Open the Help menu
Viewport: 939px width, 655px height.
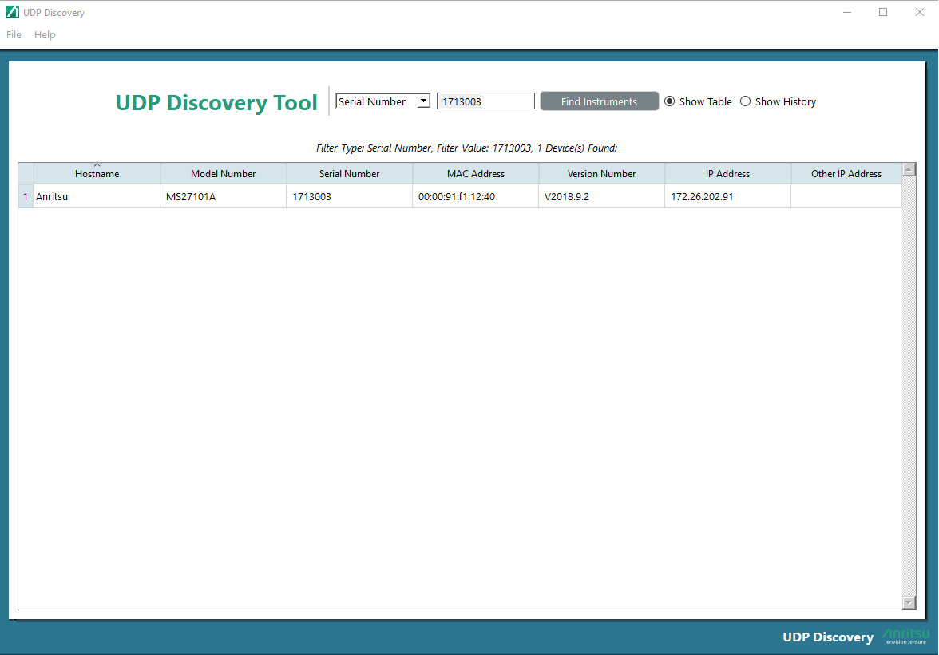pyautogui.click(x=45, y=35)
